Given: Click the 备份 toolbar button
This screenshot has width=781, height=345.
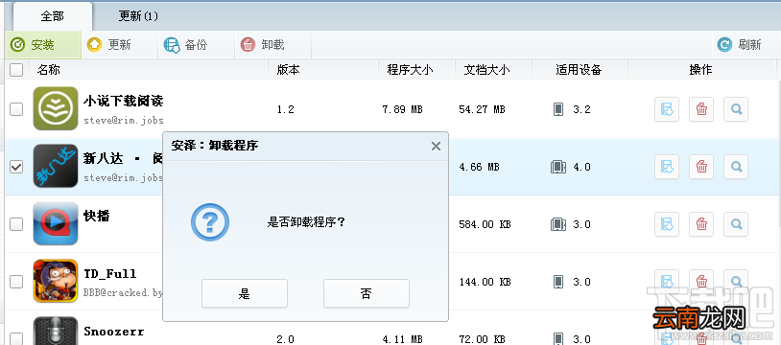Looking at the screenshot, I should click(x=196, y=45).
